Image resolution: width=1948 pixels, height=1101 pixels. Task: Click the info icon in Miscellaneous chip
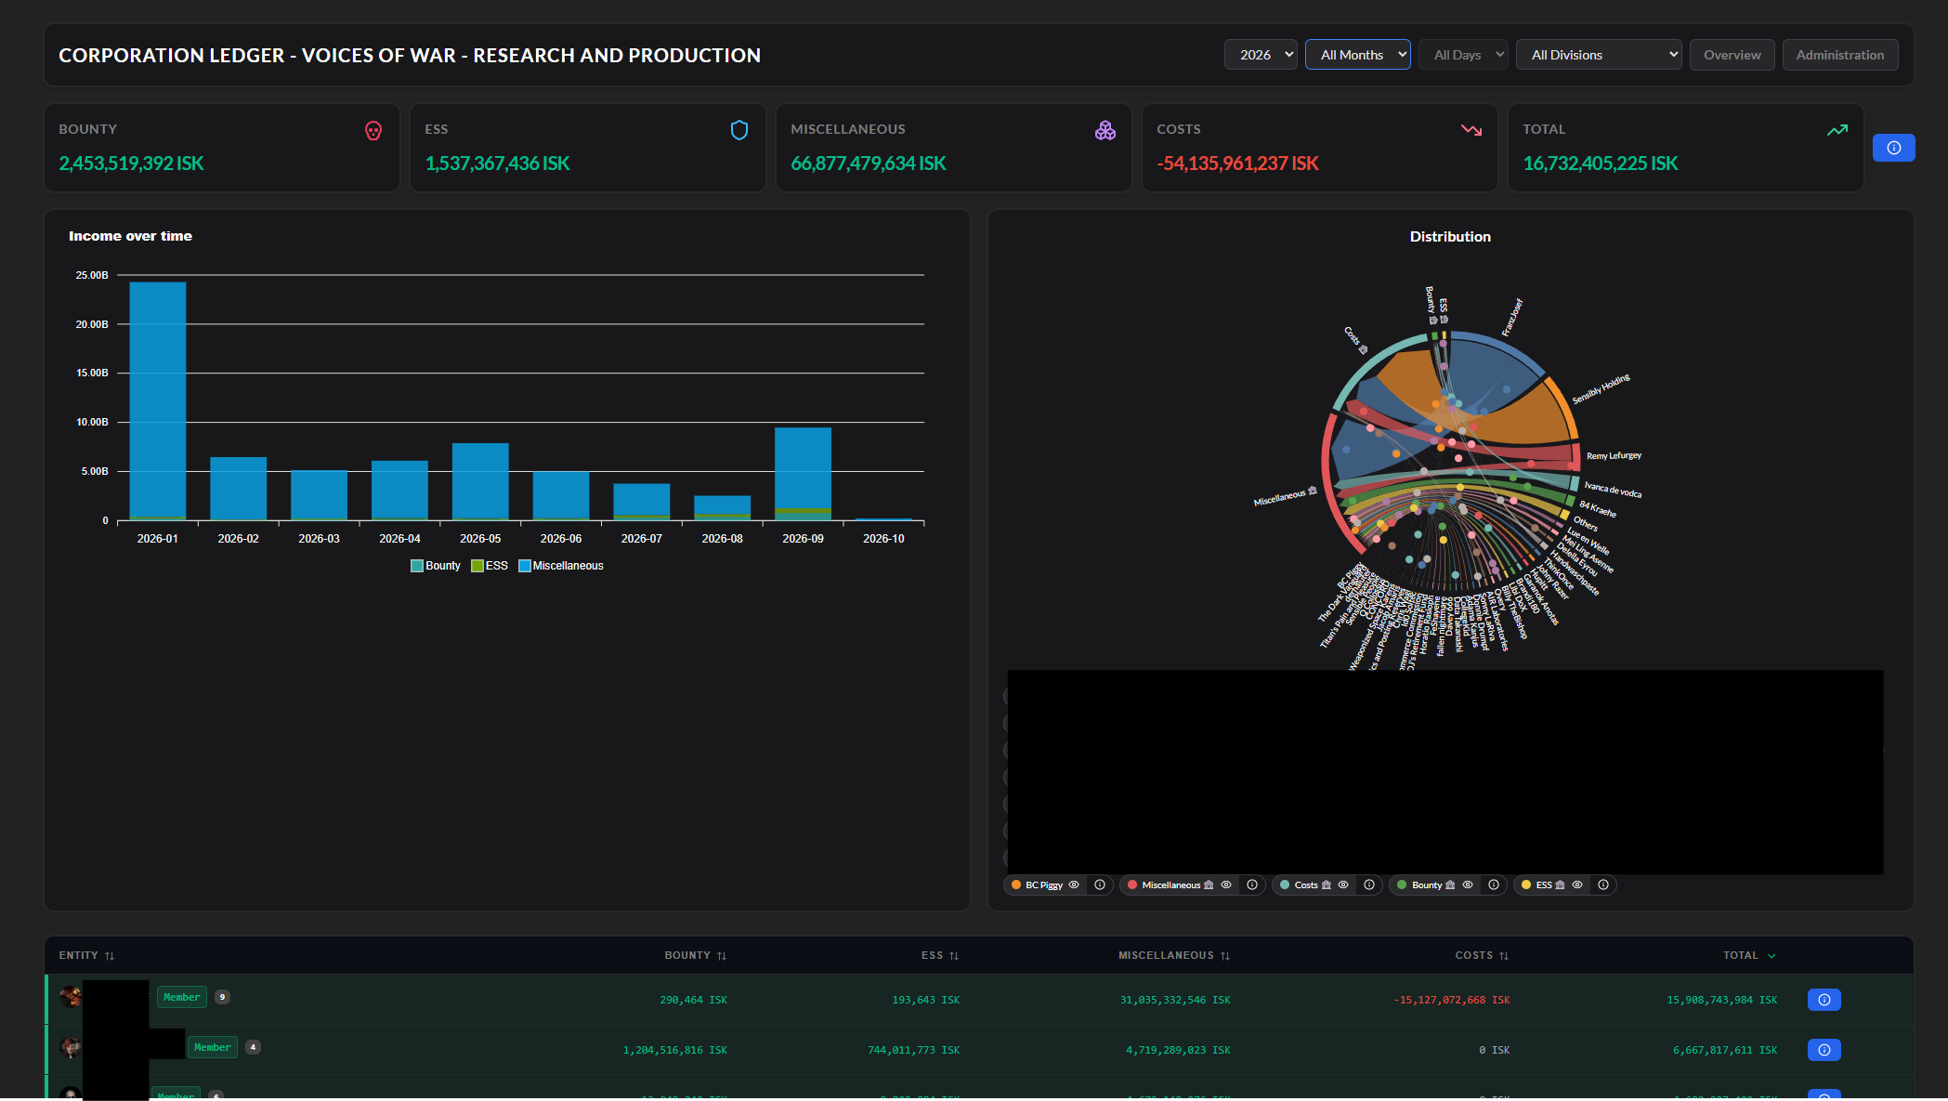1252,885
